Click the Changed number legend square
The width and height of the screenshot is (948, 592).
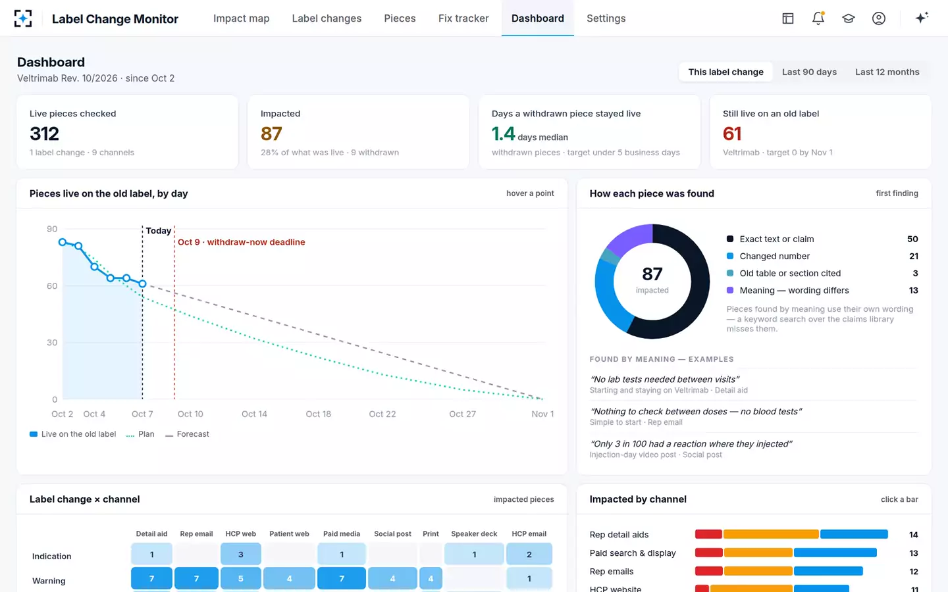[x=730, y=256]
